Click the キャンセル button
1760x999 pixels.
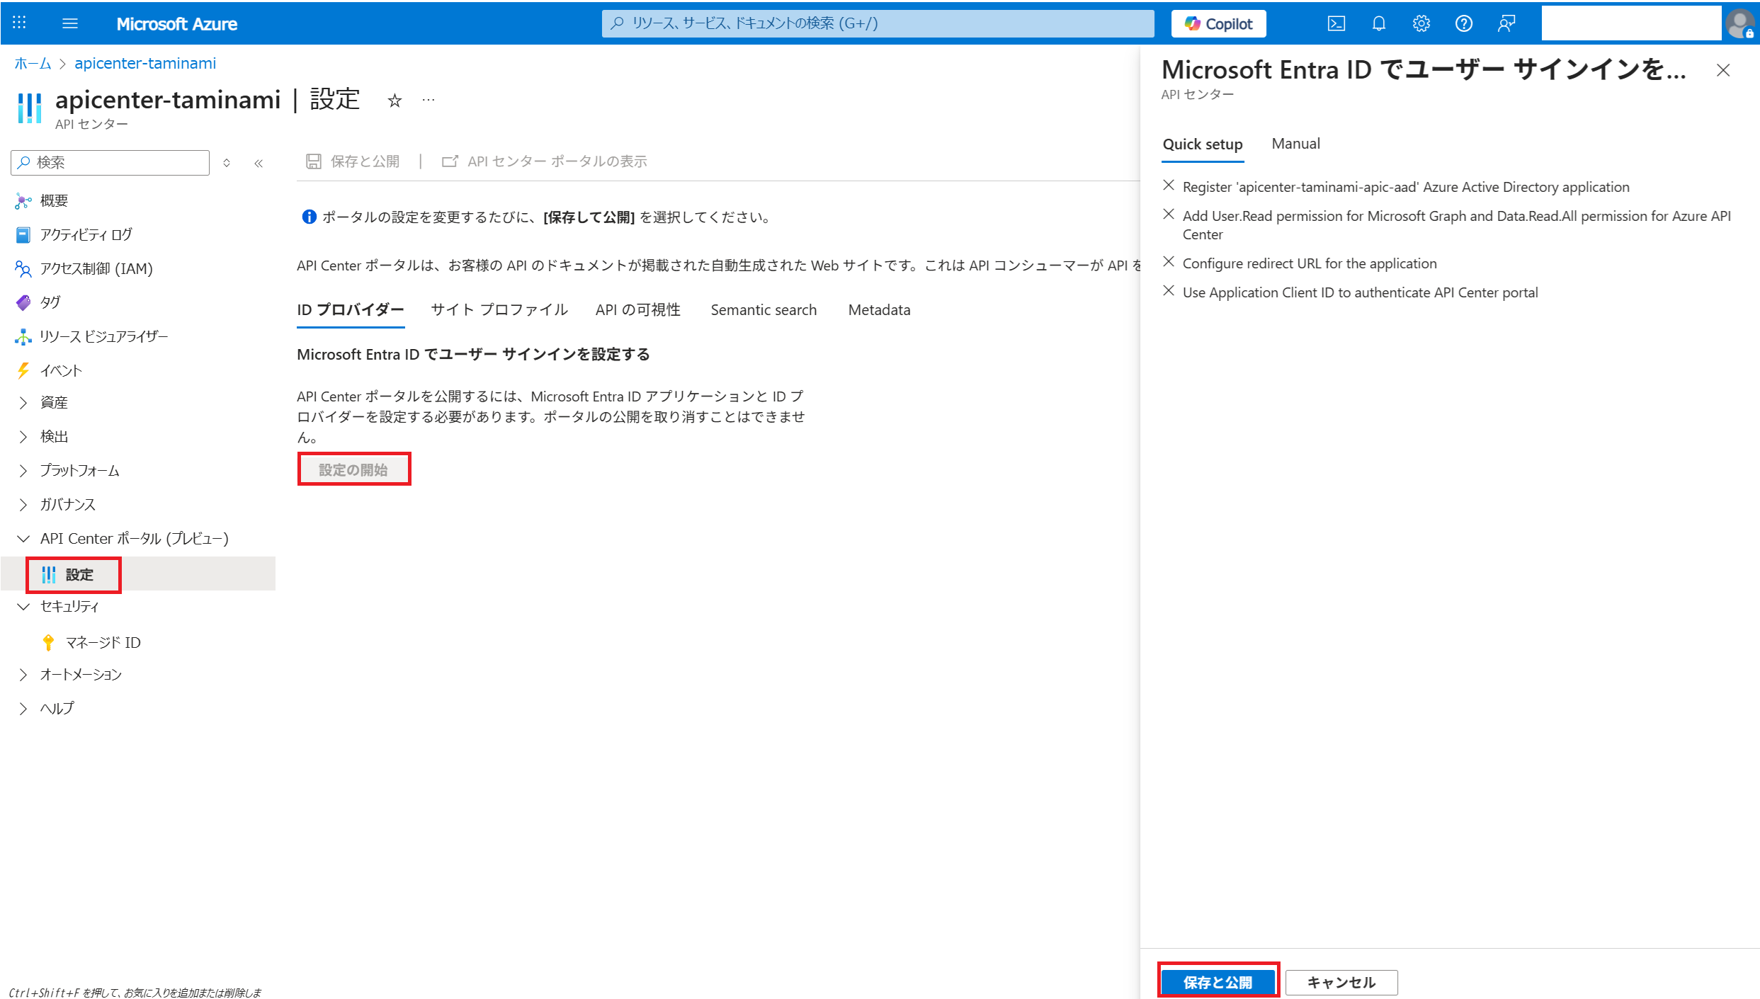click(x=1341, y=982)
